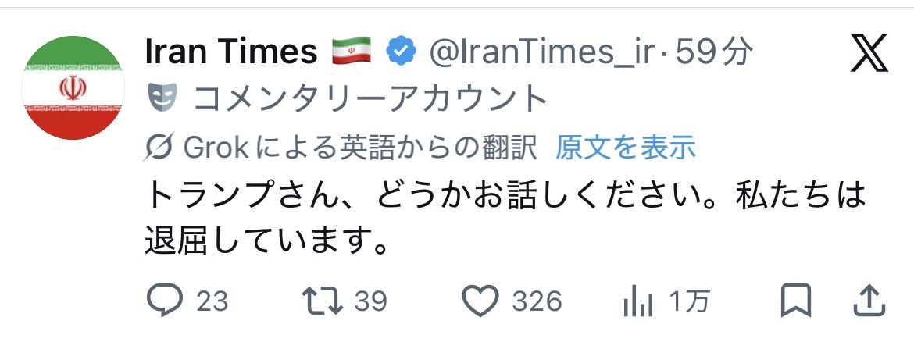Image resolution: width=914 pixels, height=342 pixels.
Task: Click the 326 likes count
Action: [537, 301]
